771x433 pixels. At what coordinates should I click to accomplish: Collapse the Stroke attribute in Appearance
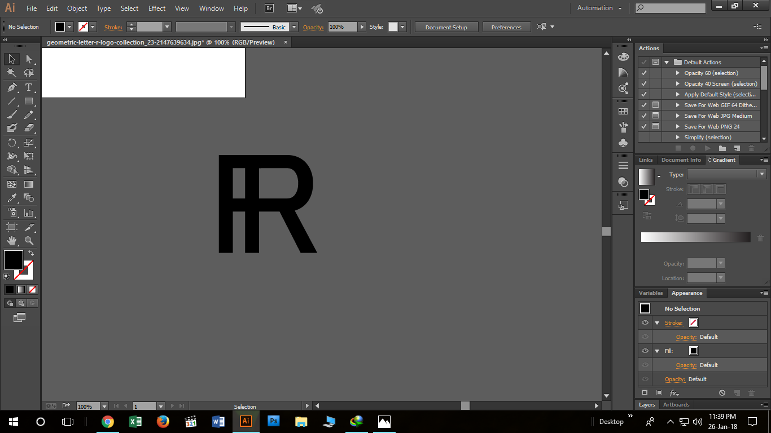(x=657, y=323)
